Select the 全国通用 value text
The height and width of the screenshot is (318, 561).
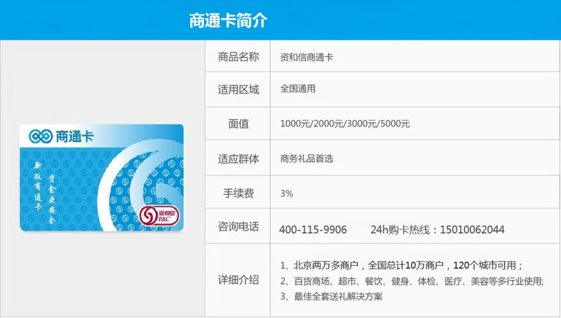coord(297,89)
